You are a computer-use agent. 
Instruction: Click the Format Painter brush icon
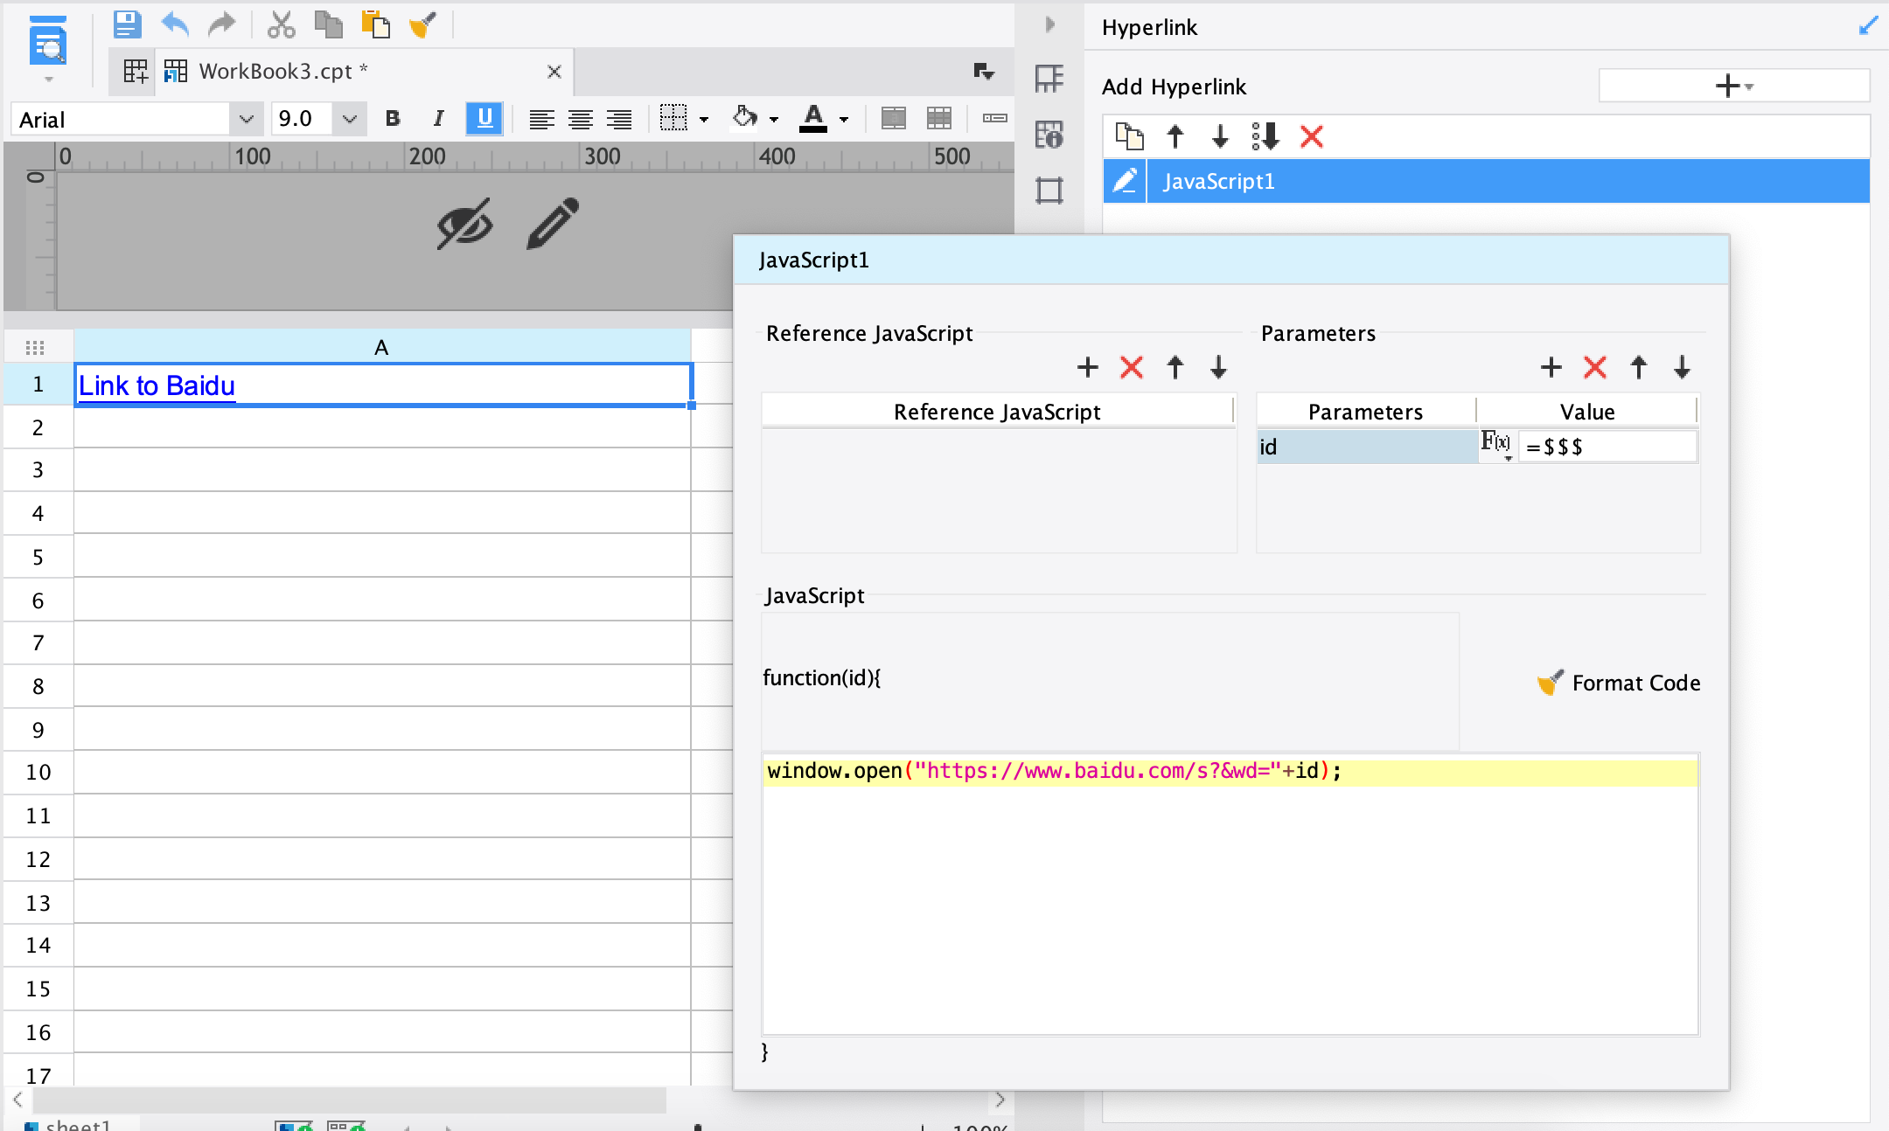(x=422, y=24)
